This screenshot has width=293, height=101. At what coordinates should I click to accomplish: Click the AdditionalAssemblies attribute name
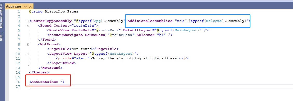click(x=150, y=21)
